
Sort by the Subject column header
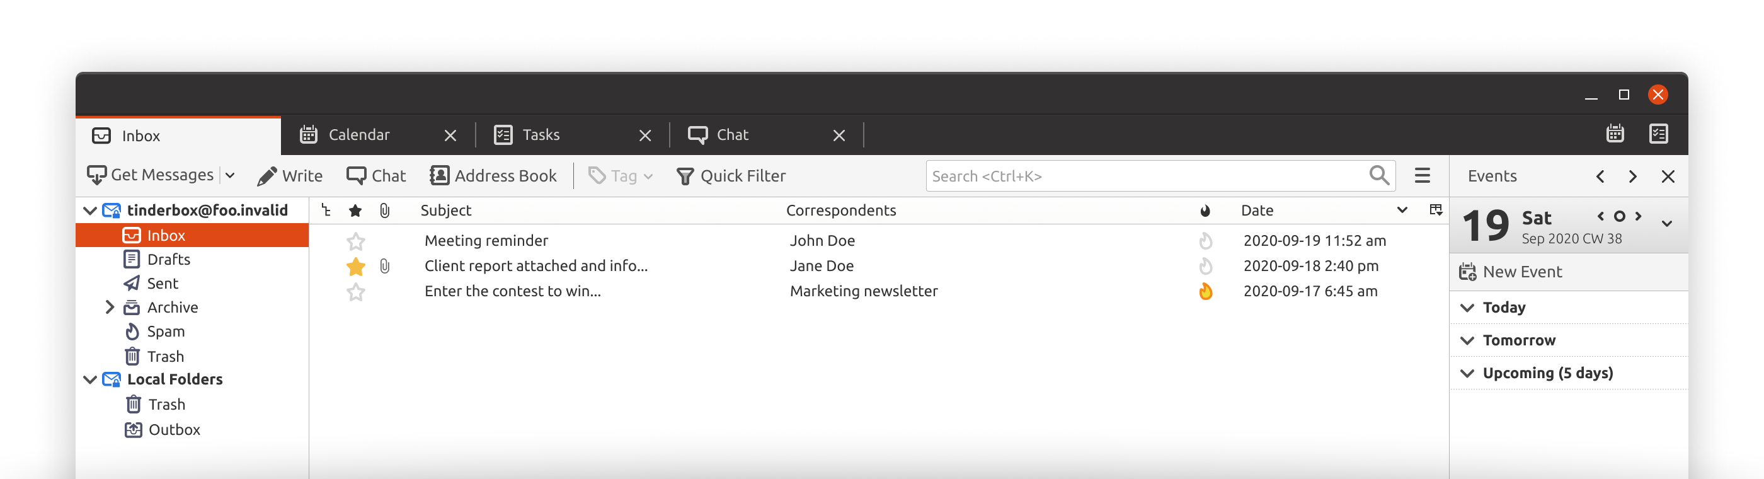click(446, 211)
